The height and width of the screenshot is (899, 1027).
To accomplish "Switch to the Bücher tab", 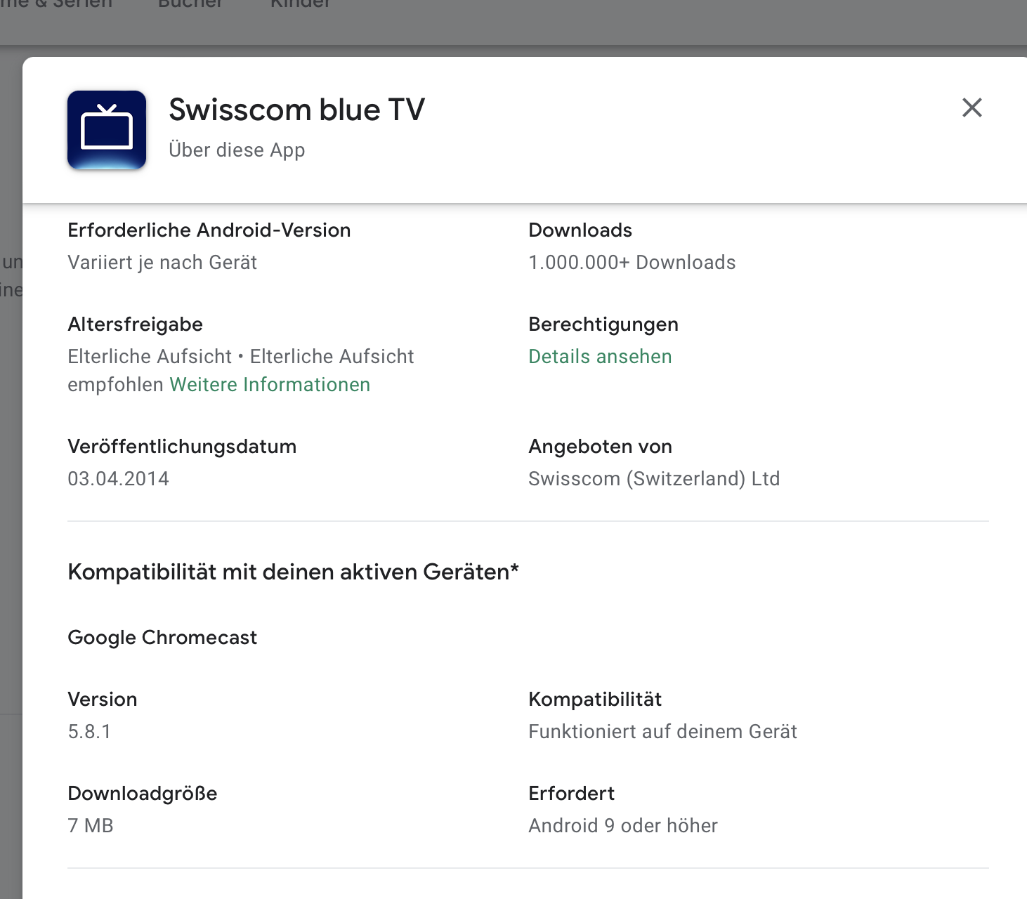I will (x=190, y=4).
